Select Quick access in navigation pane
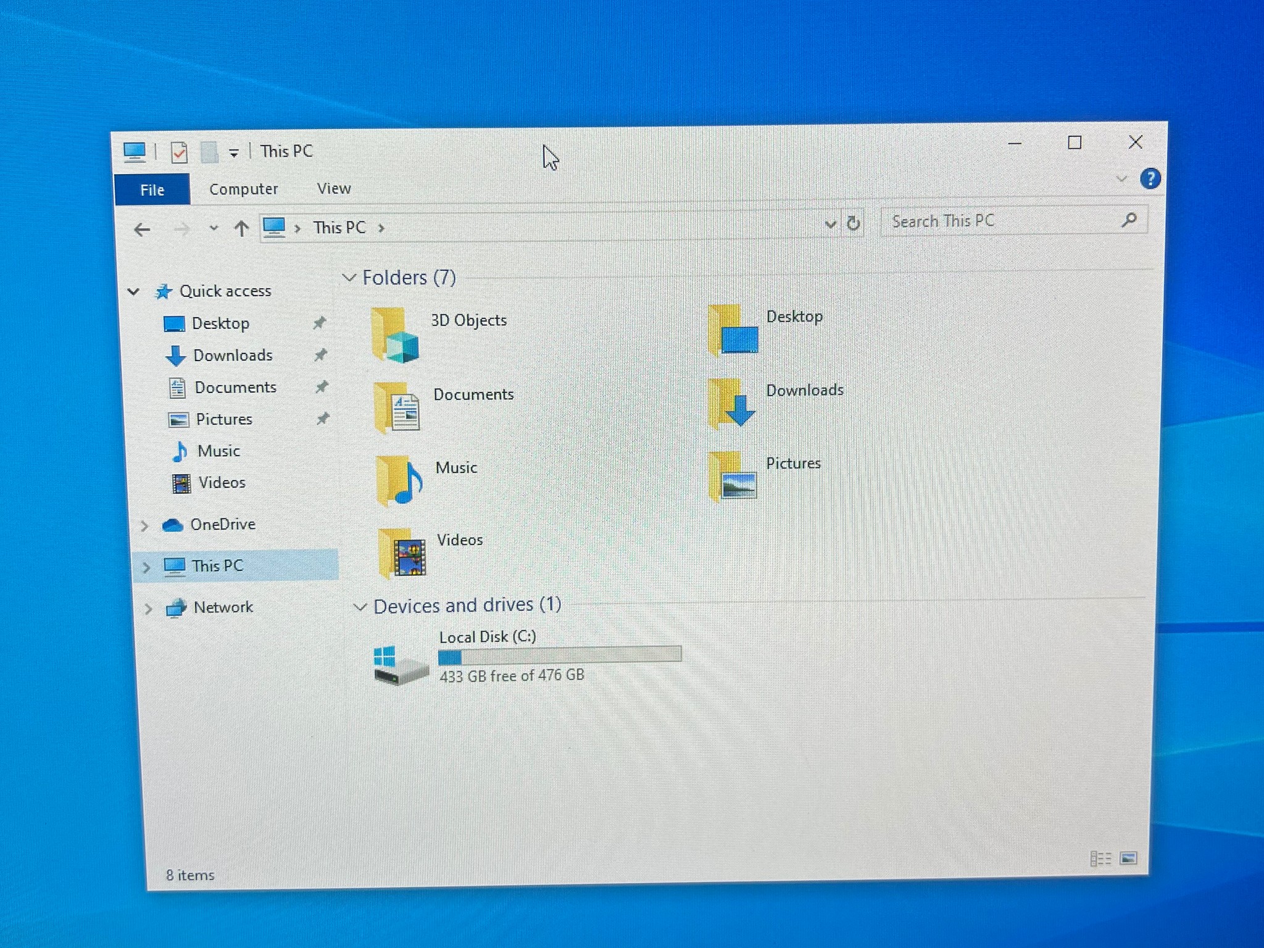Screen dimensions: 1264x948 click(x=225, y=291)
